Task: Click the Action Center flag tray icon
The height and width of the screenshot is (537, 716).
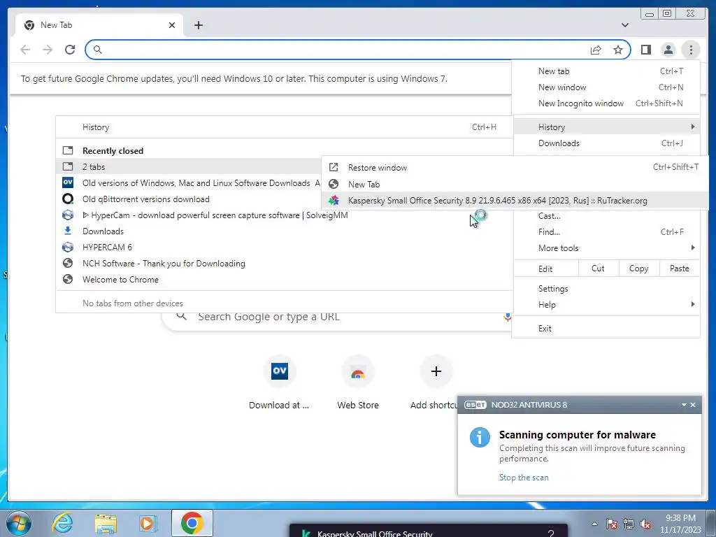Action: (x=612, y=524)
